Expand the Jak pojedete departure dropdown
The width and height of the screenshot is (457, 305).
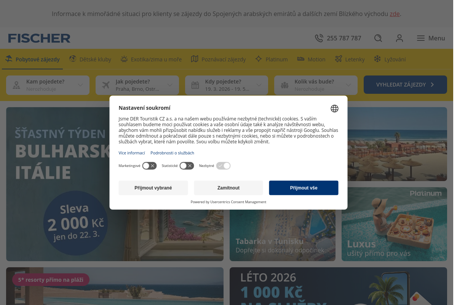[x=137, y=85]
